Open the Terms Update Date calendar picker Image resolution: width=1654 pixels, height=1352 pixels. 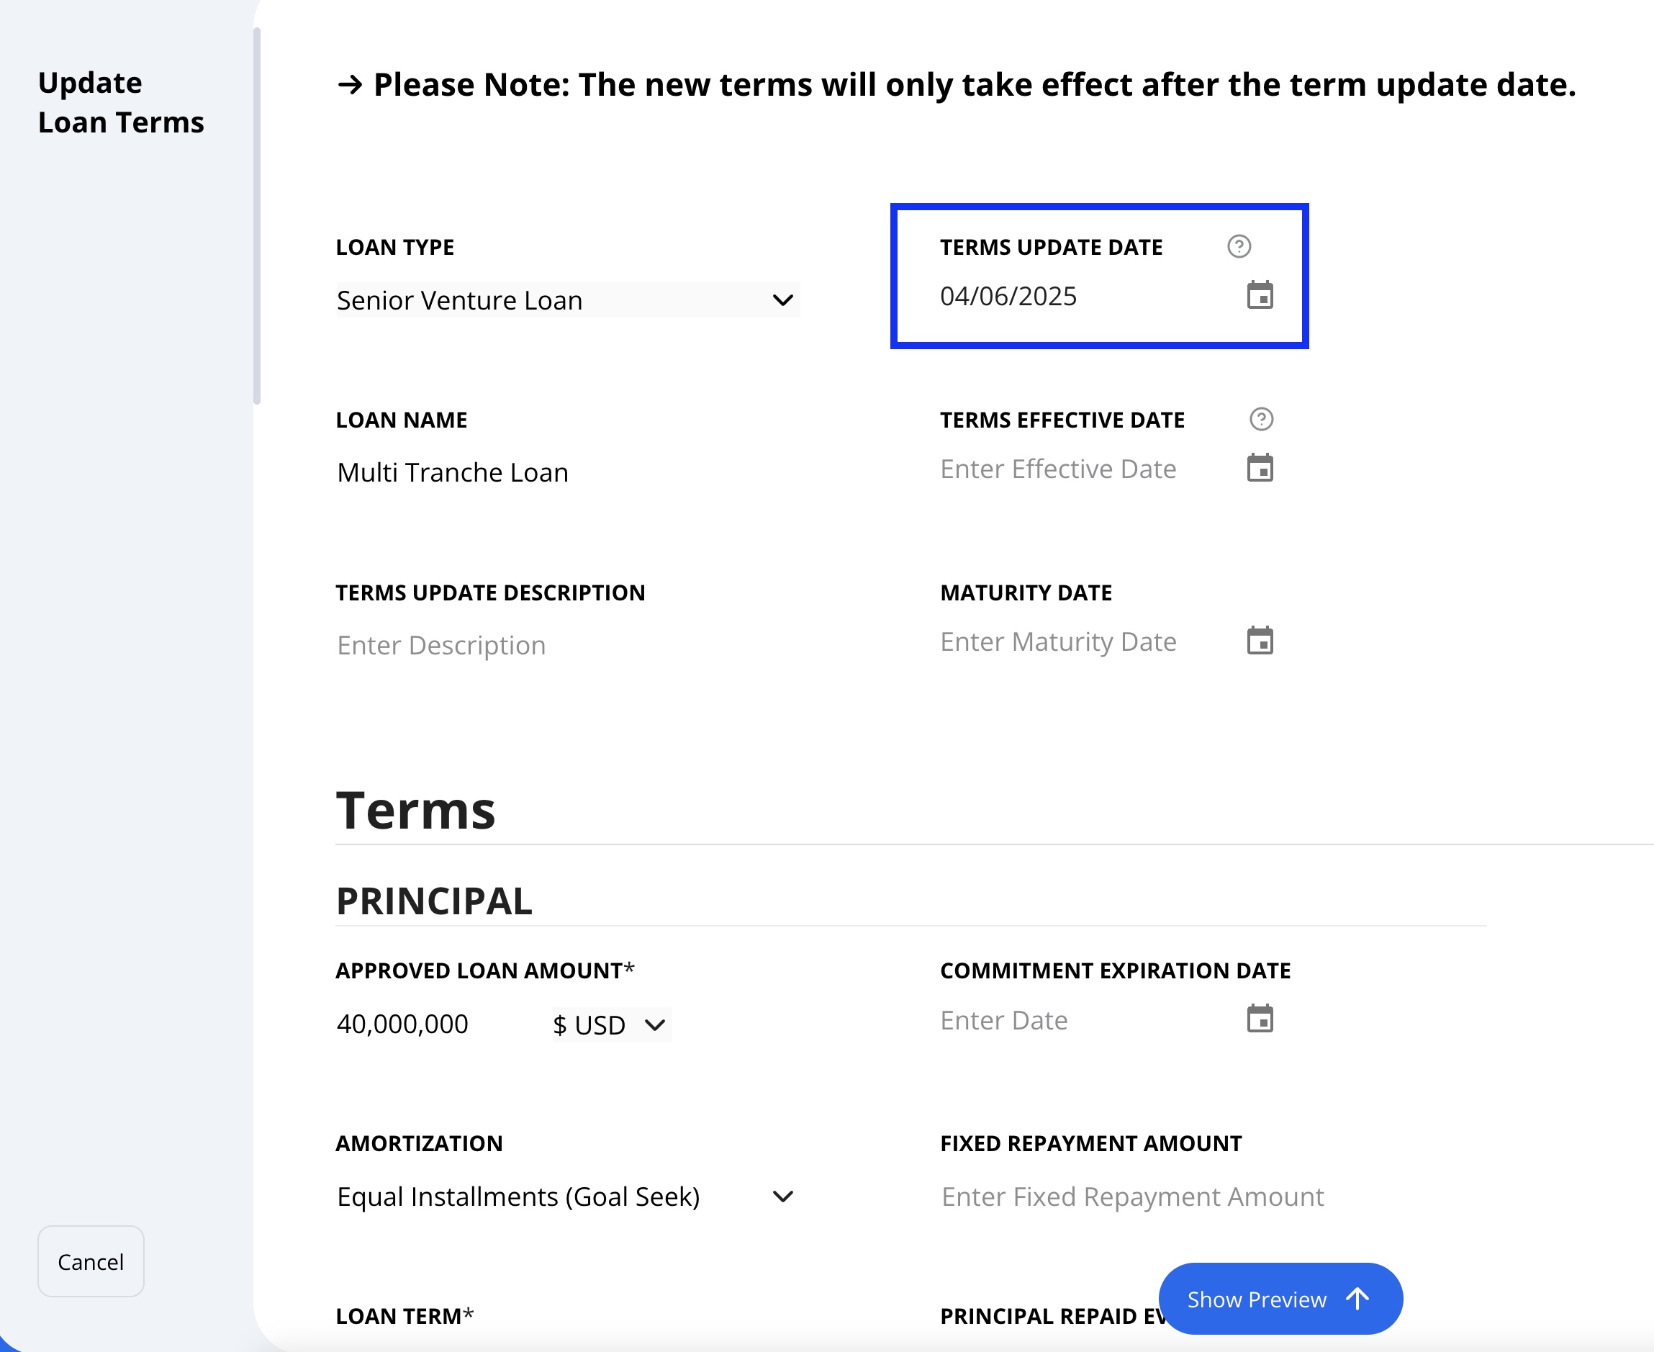pos(1259,295)
